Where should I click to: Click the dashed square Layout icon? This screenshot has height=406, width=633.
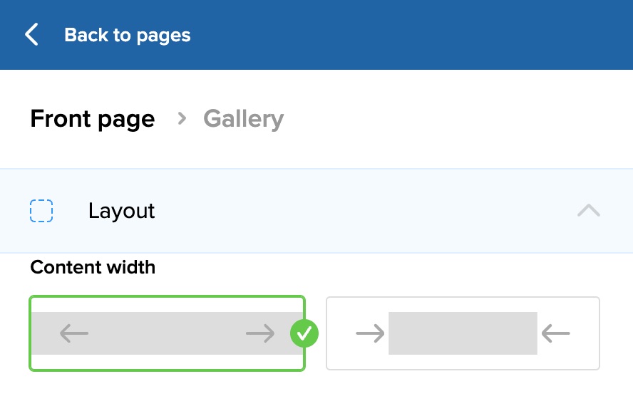click(41, 212)
